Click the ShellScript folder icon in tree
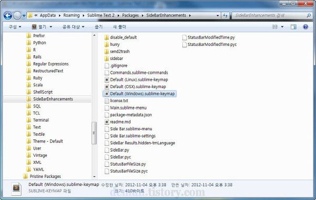 [x=29, y=92]
